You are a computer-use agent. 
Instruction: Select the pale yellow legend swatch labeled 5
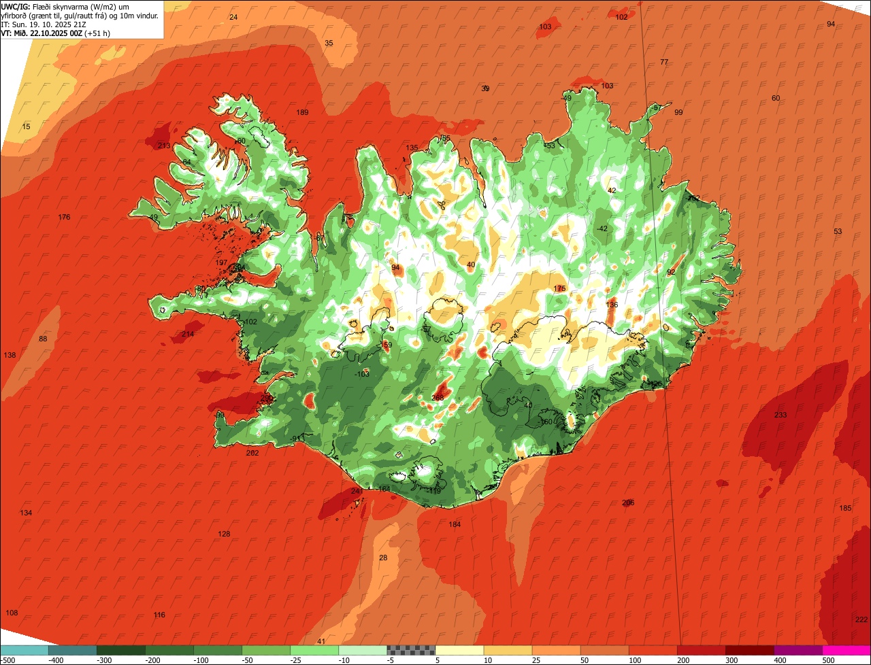[459, 650]
